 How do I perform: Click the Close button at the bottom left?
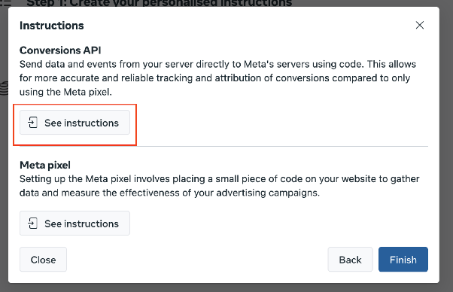pos(43,260)
